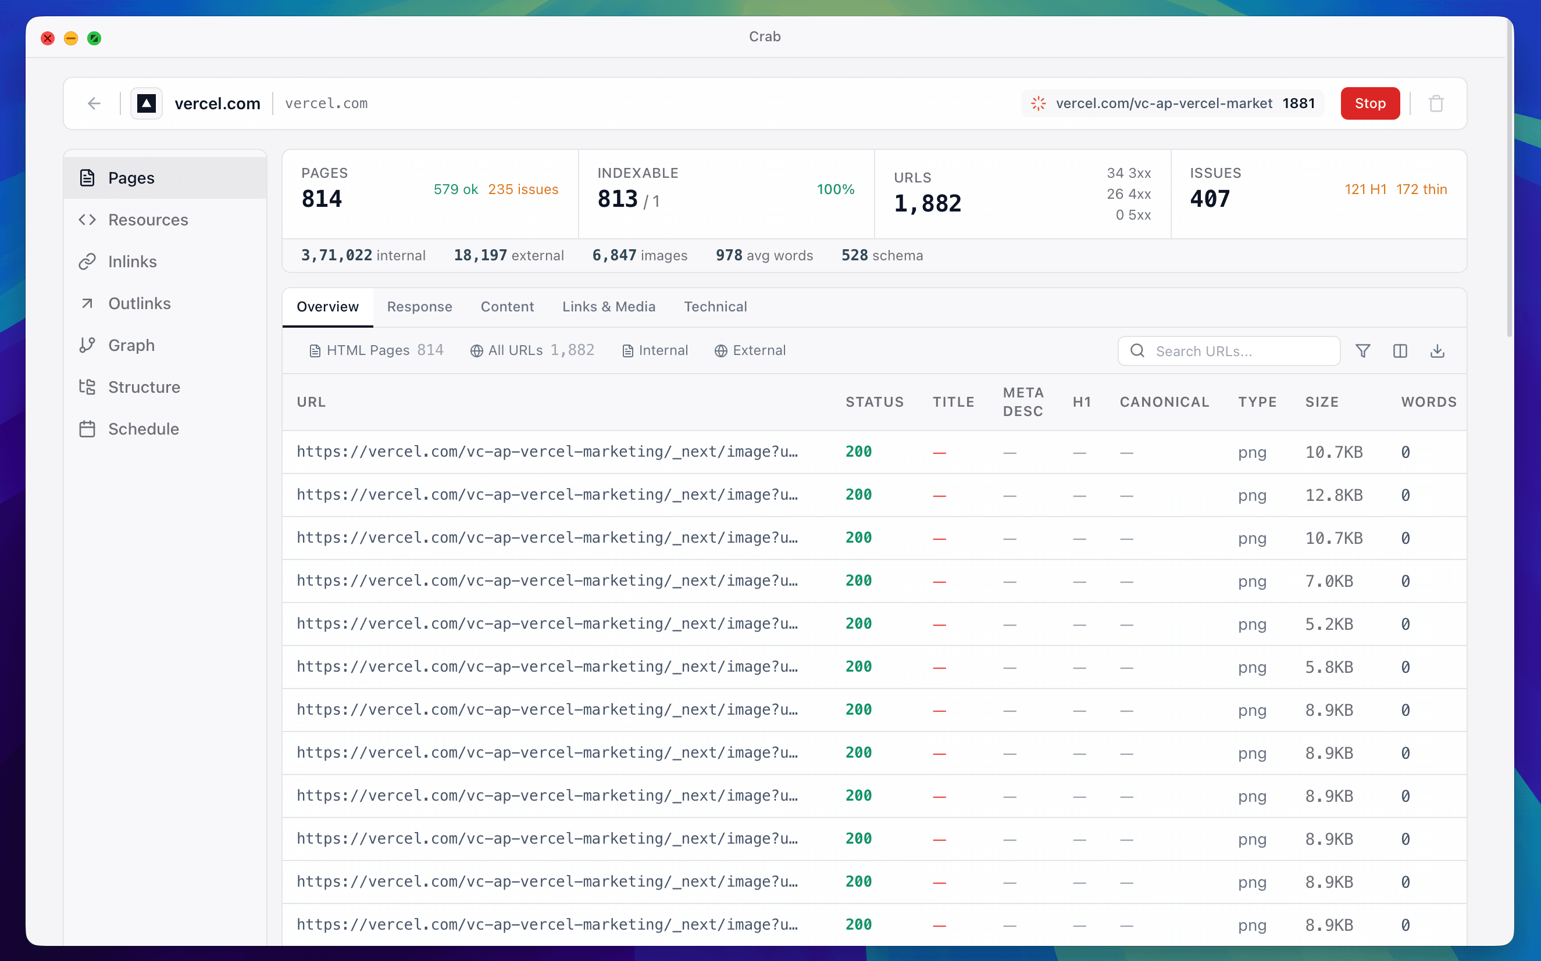
Task: Switch to the External URLs filter
Action: click(x=751, y=350)
